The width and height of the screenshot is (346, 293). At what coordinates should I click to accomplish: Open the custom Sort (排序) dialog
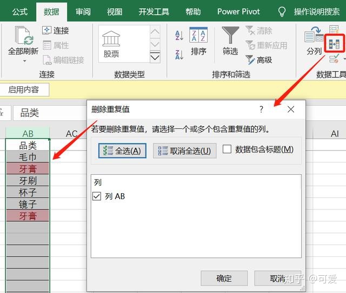pos(198,41)
